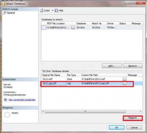The height and width of the screenshot is (133, 147).
Task: Click the Attach Databases title icon
Action: tap(4, 4)
